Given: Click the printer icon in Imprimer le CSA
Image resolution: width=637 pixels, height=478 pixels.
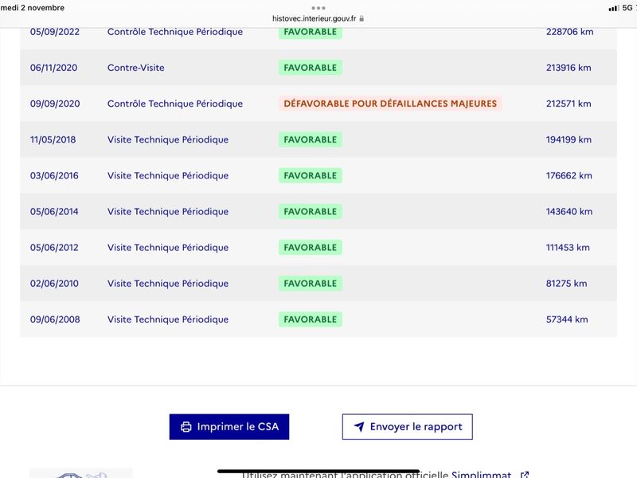Looking at the screenshot, I should tap(186, 427).
